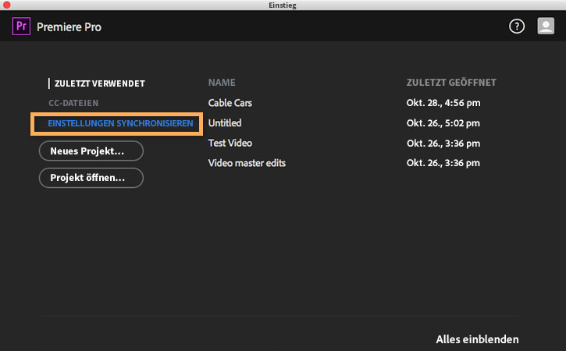Click the date of Video master edits row
566x351 pixels.
point(443,163)
